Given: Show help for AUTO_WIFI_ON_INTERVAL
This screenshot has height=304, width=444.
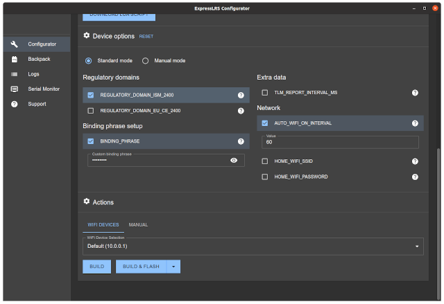Looking at the screenshot, I should (415, 123).
